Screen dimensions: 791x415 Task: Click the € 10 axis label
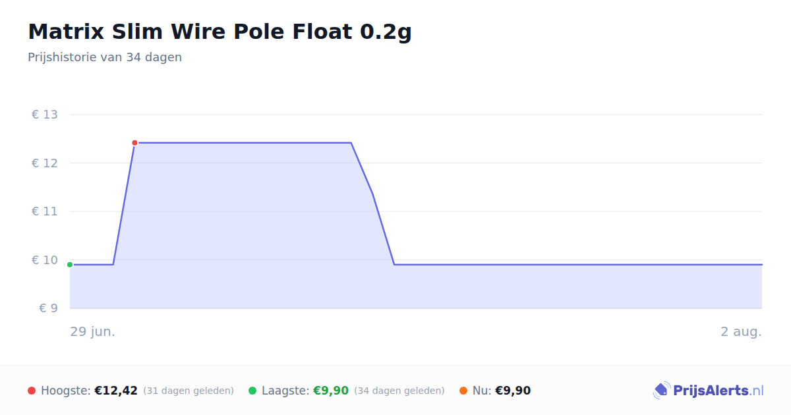pos(45,260)
